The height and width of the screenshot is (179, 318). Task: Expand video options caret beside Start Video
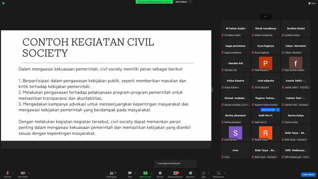click(29, 173)
